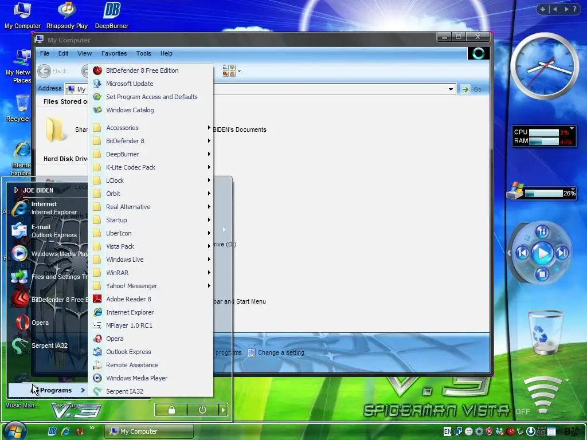Click the lock button in Start menu
Screen dimensions: 587x440
point(171,410)
